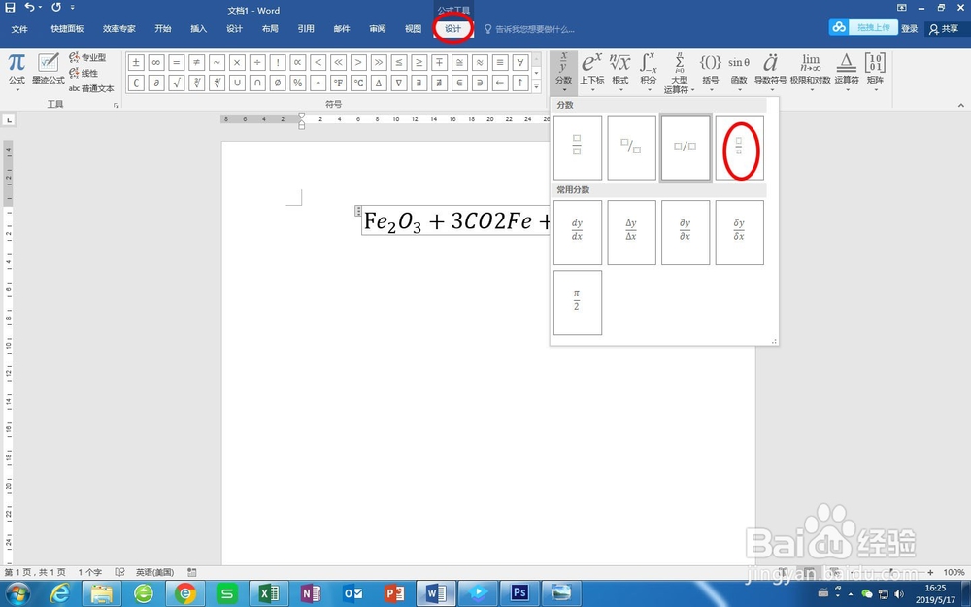Screen dimensions: 971x607
Task: Insert the less-than-or-equal symbol
Action: click(399, 62)
